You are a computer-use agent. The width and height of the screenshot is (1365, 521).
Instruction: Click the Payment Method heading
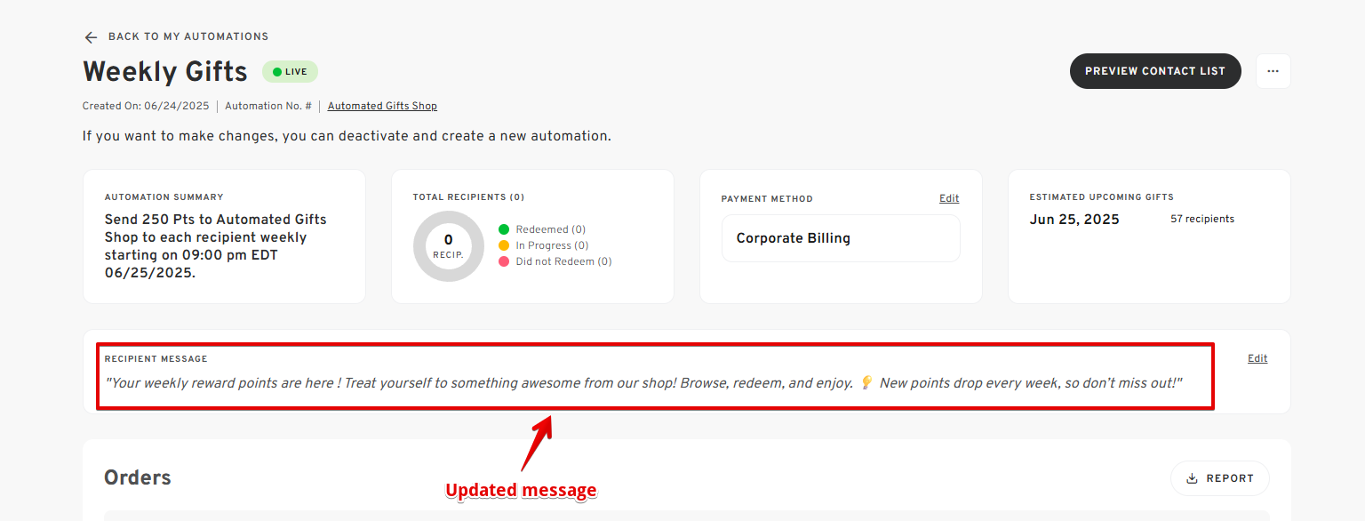[767, 199]
